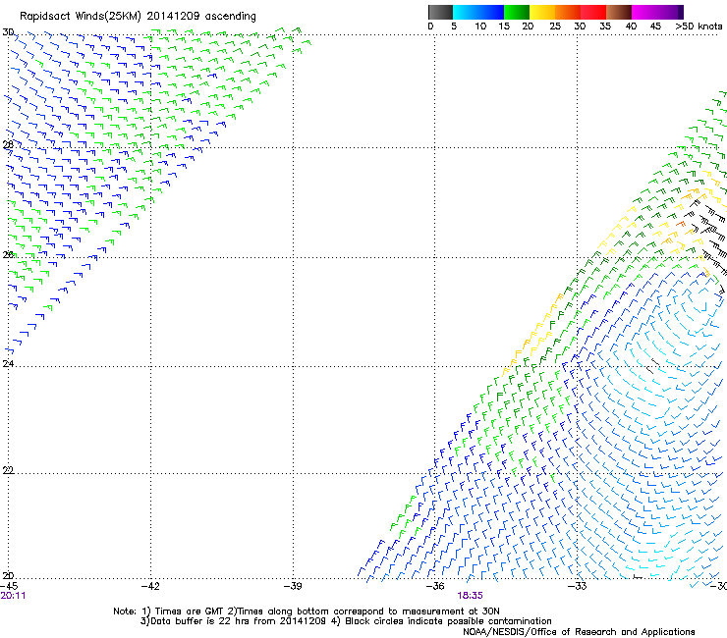Click the longitude label -42
This screenshot has width=727, height=638.
coord(150,586)
